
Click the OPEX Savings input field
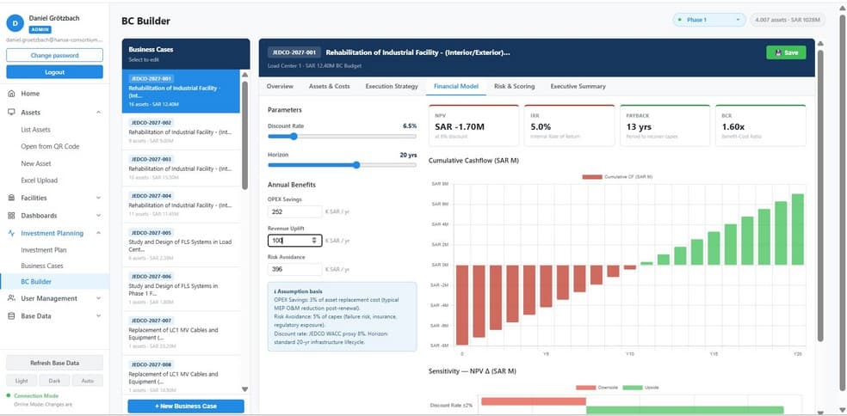tap(295, 212)
